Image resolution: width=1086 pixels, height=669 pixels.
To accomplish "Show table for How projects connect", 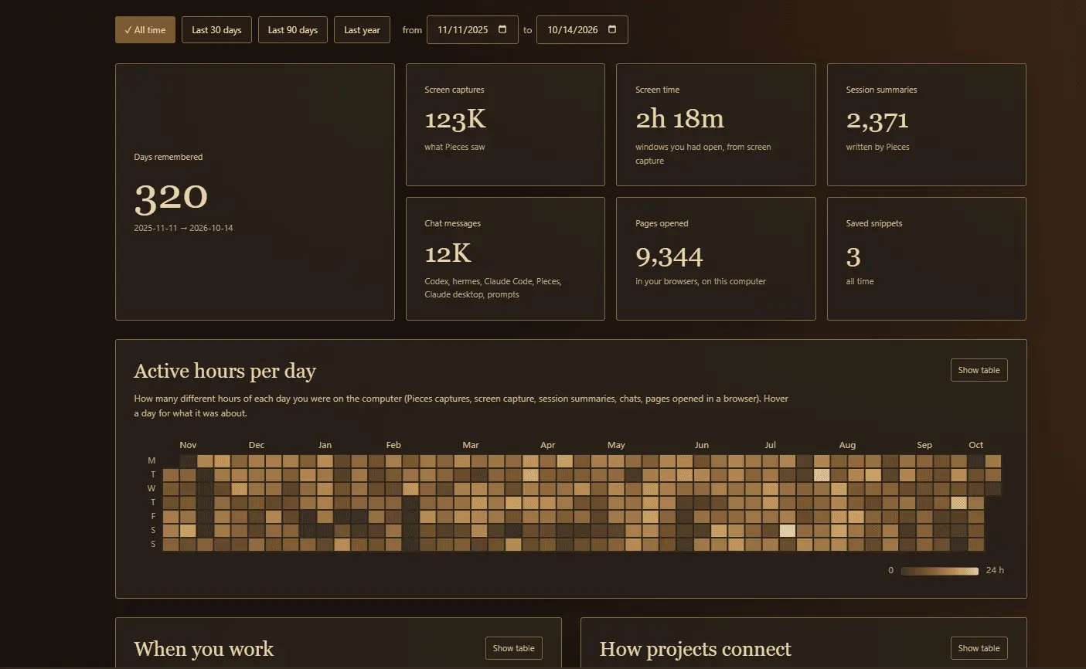I will point(979,648).
